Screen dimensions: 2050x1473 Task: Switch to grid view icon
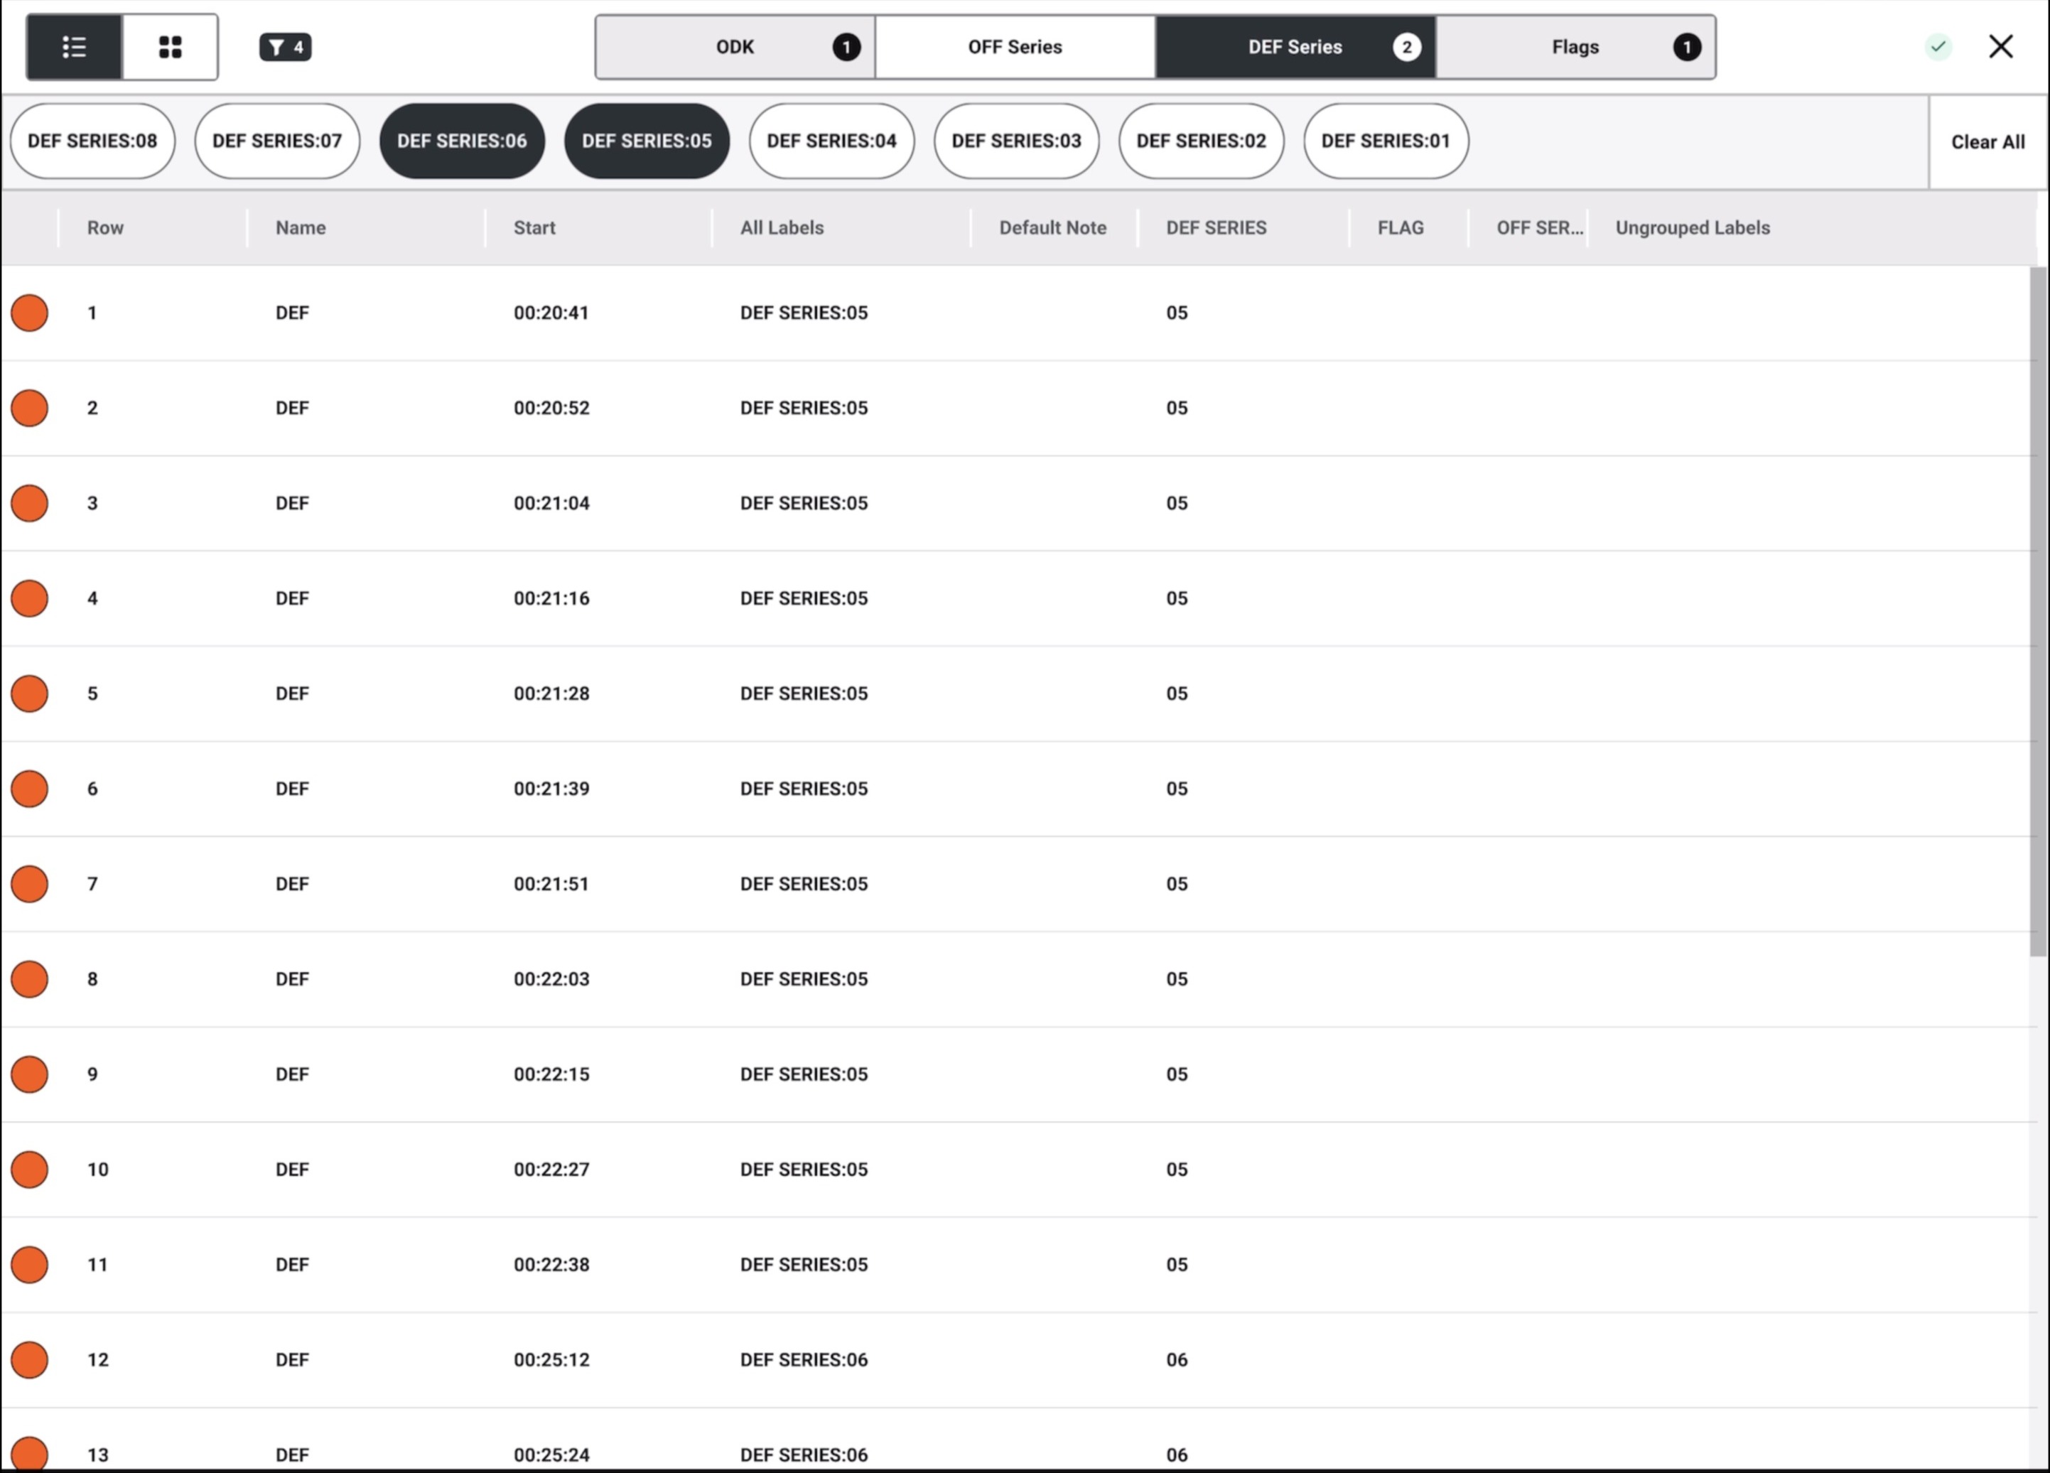[170, 47]
